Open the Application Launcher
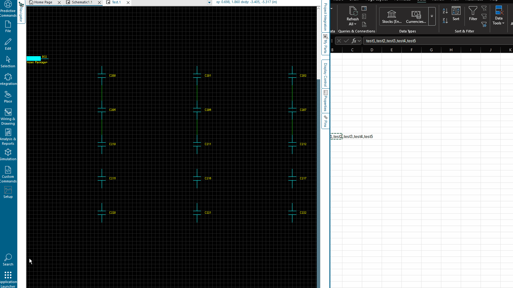This screenshot has width=513, height=288. tap(8, 279)
